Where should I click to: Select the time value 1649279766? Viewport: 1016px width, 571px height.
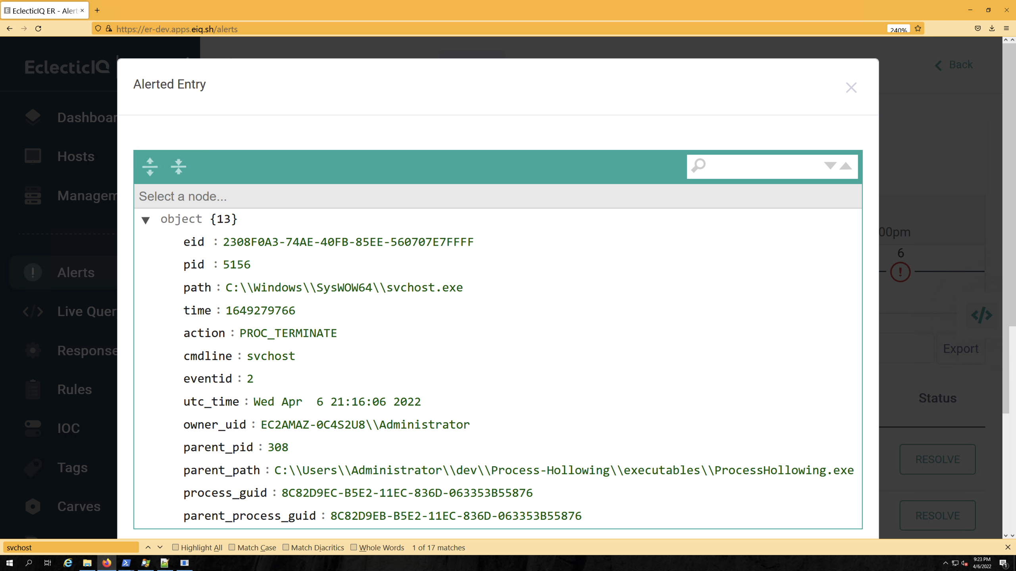click(260, 310)
